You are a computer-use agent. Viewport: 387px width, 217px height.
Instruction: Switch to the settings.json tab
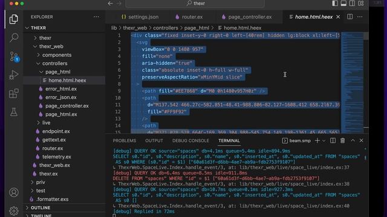click(x=140, y=17)
